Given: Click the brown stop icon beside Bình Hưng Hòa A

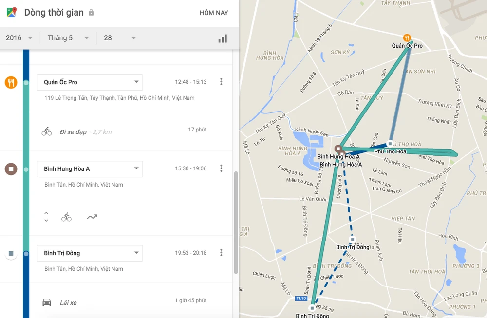Looking at the screenshot, I should tap(11, 169).
